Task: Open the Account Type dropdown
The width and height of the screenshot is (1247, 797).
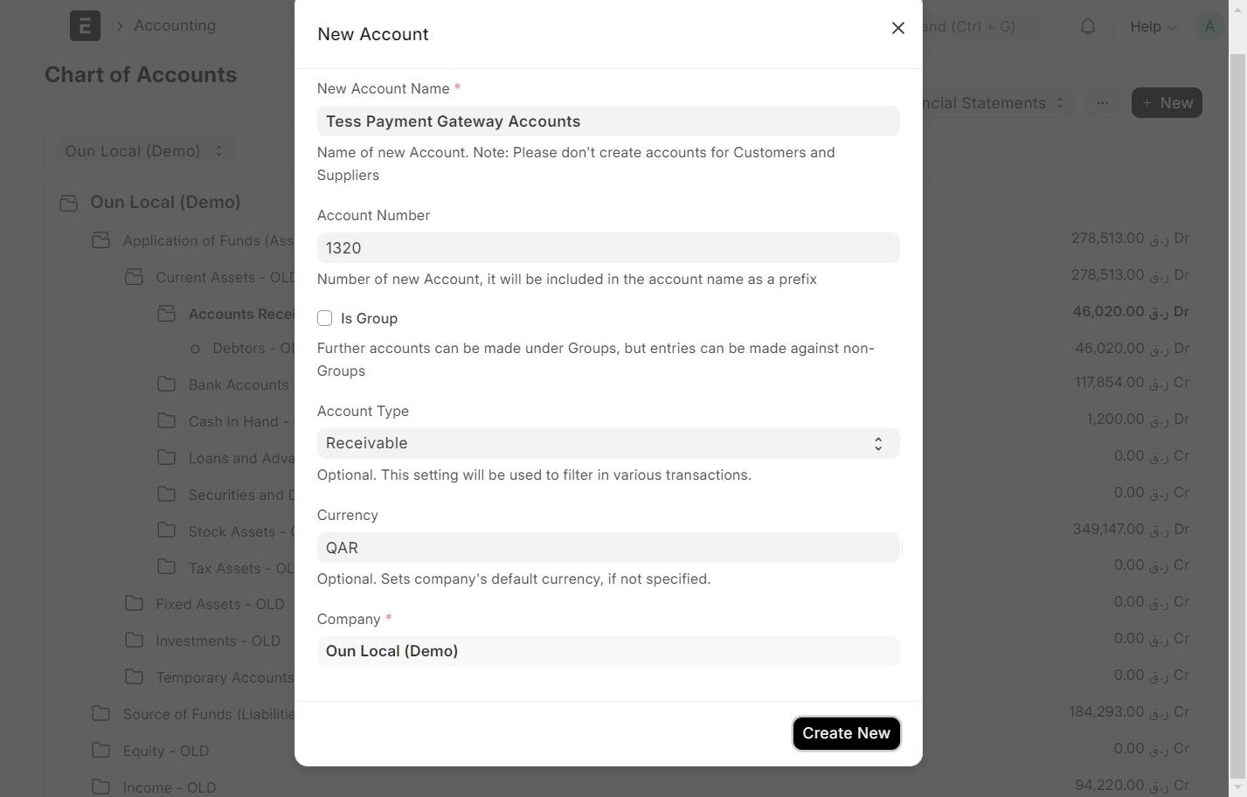Action: [x=607, y=443]
